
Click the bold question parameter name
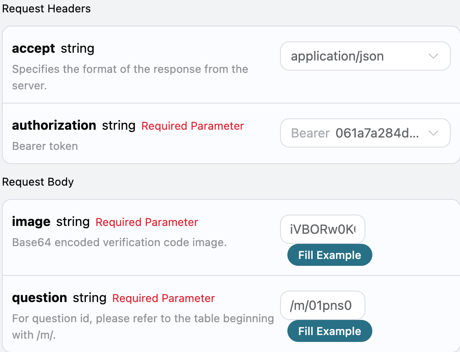point(39,298)
